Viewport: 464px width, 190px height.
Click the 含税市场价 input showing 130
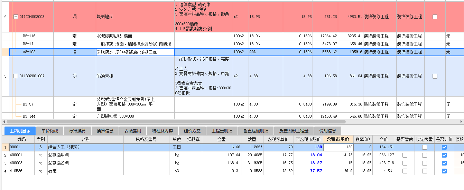338,147
